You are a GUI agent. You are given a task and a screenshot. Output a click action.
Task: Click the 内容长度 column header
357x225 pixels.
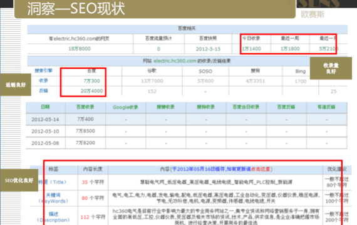(93, 169)
